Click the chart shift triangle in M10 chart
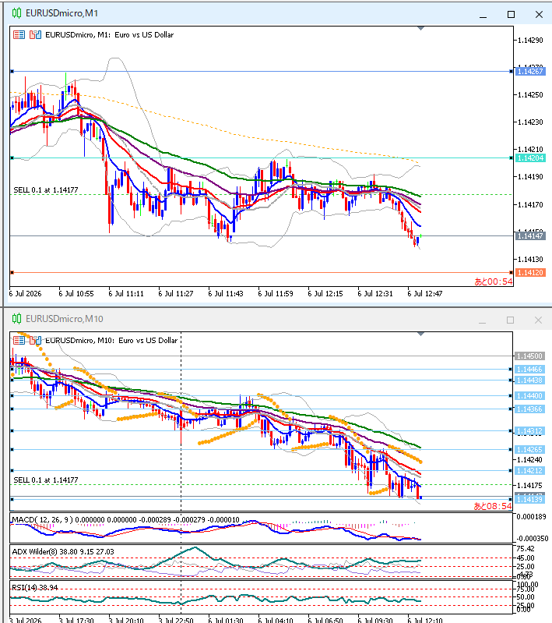 coord(420,334)
